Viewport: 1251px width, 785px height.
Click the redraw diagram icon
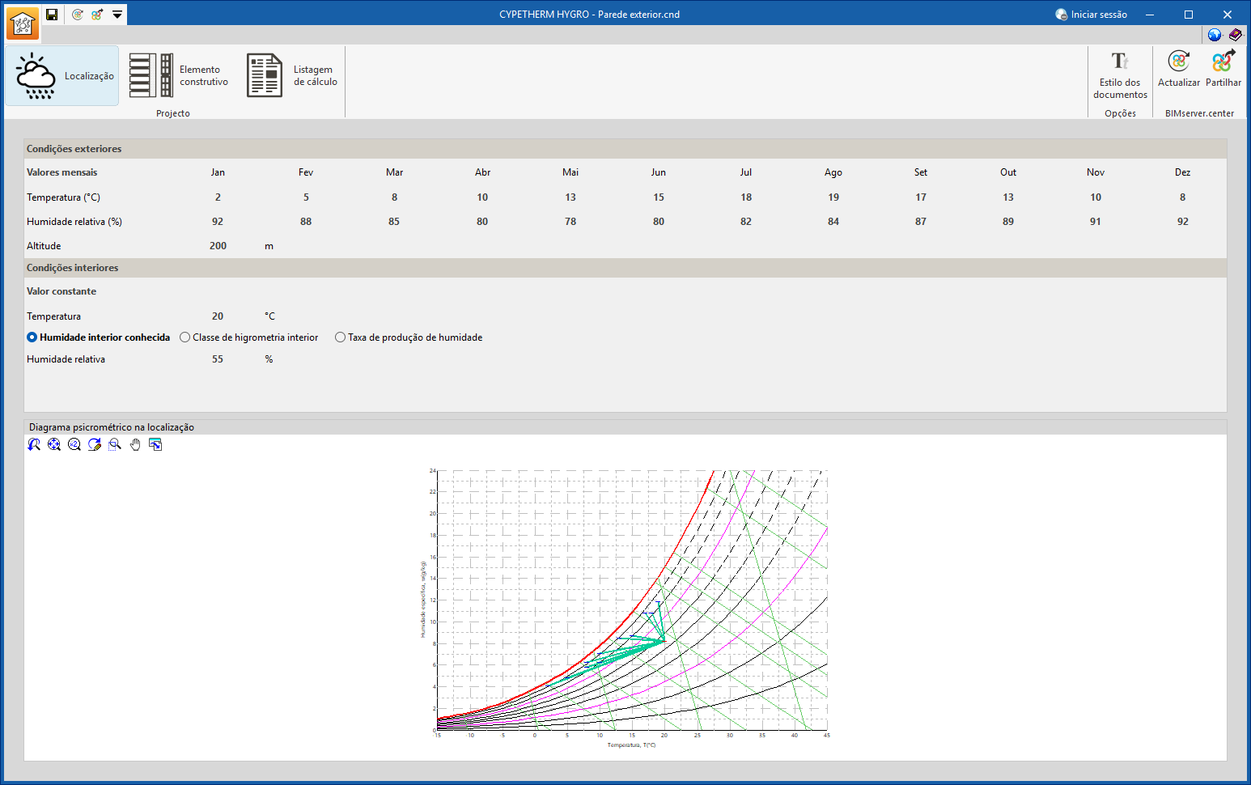point(95,444)
